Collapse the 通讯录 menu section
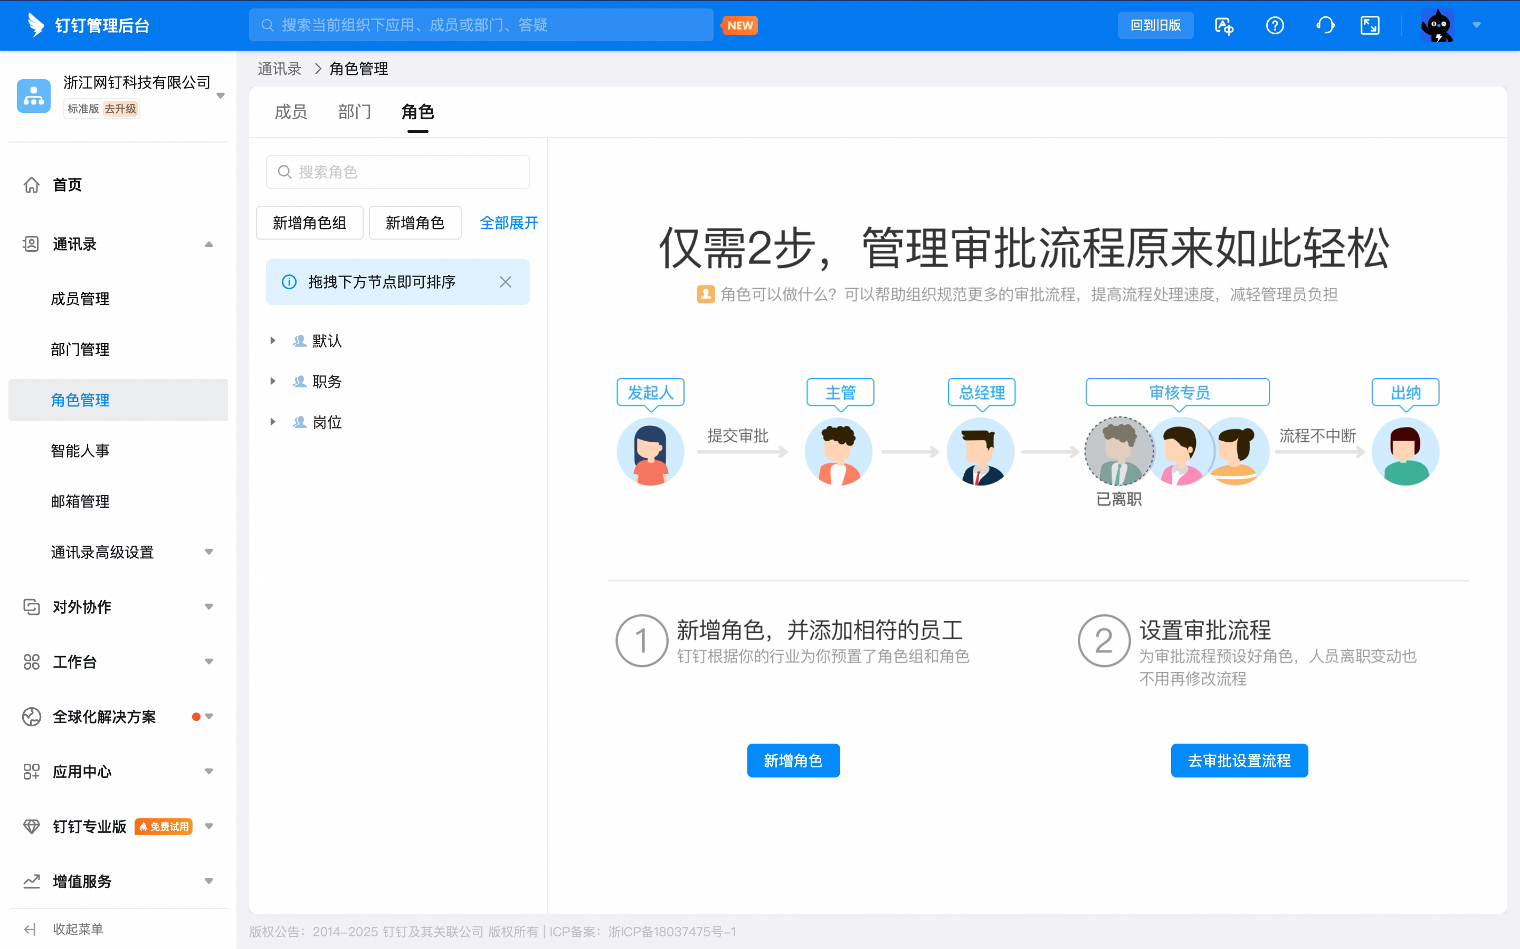Image resolution: width=1520 pixels, height=949 pixels. pyautogui.click(x=209, y=244)
